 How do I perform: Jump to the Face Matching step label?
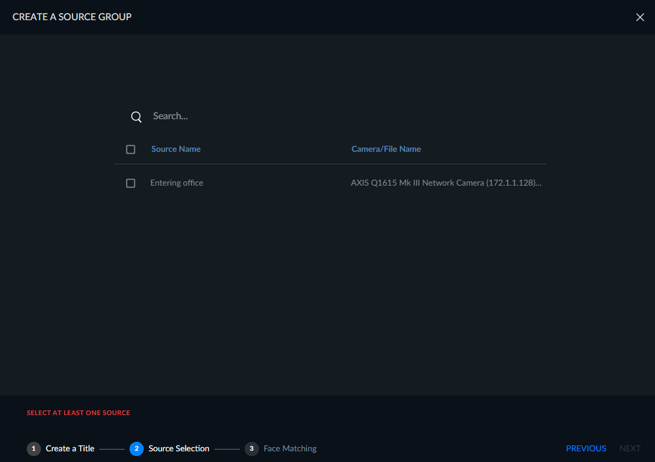point(290,448)
